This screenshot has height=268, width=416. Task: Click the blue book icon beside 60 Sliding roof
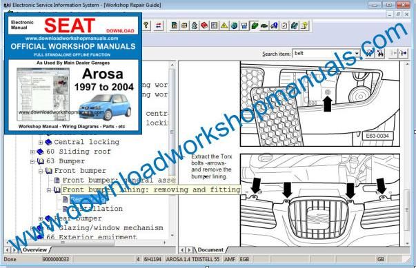[40, 152]
